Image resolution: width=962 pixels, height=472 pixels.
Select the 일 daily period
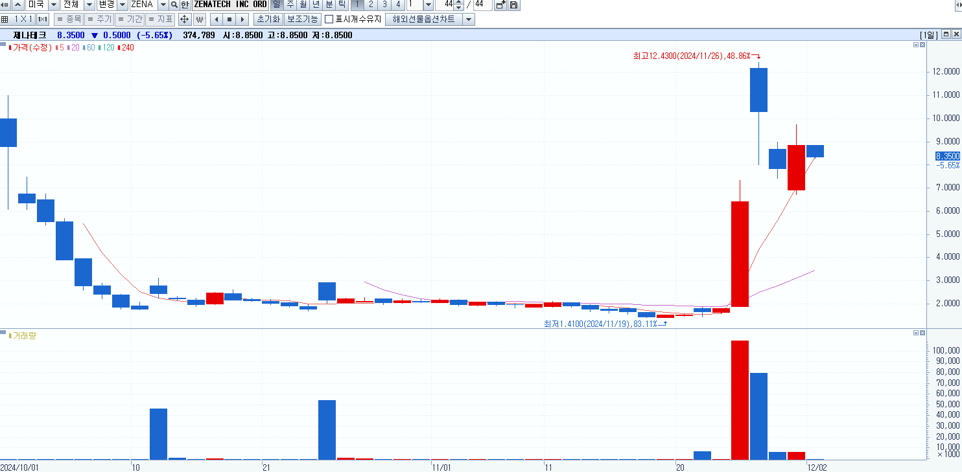[x=276, y=5]
